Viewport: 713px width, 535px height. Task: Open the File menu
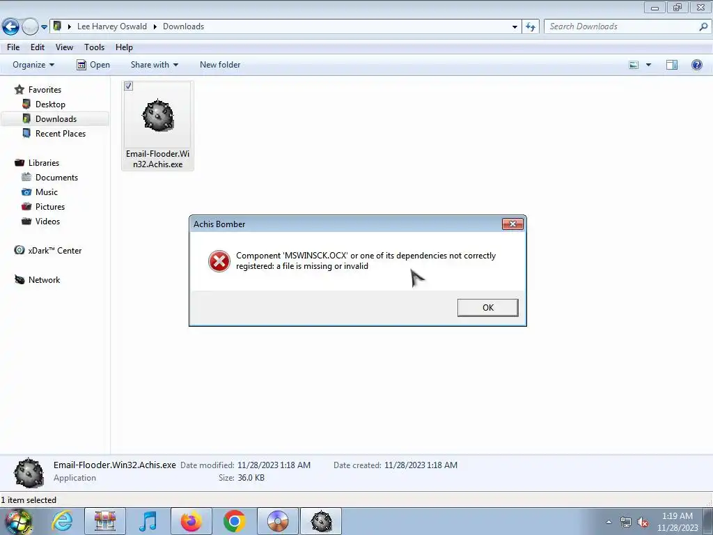click(x=13, y=47)
